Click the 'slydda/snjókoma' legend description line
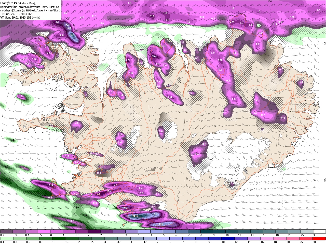This screenshot has height=244, width=326. point(30,10)
